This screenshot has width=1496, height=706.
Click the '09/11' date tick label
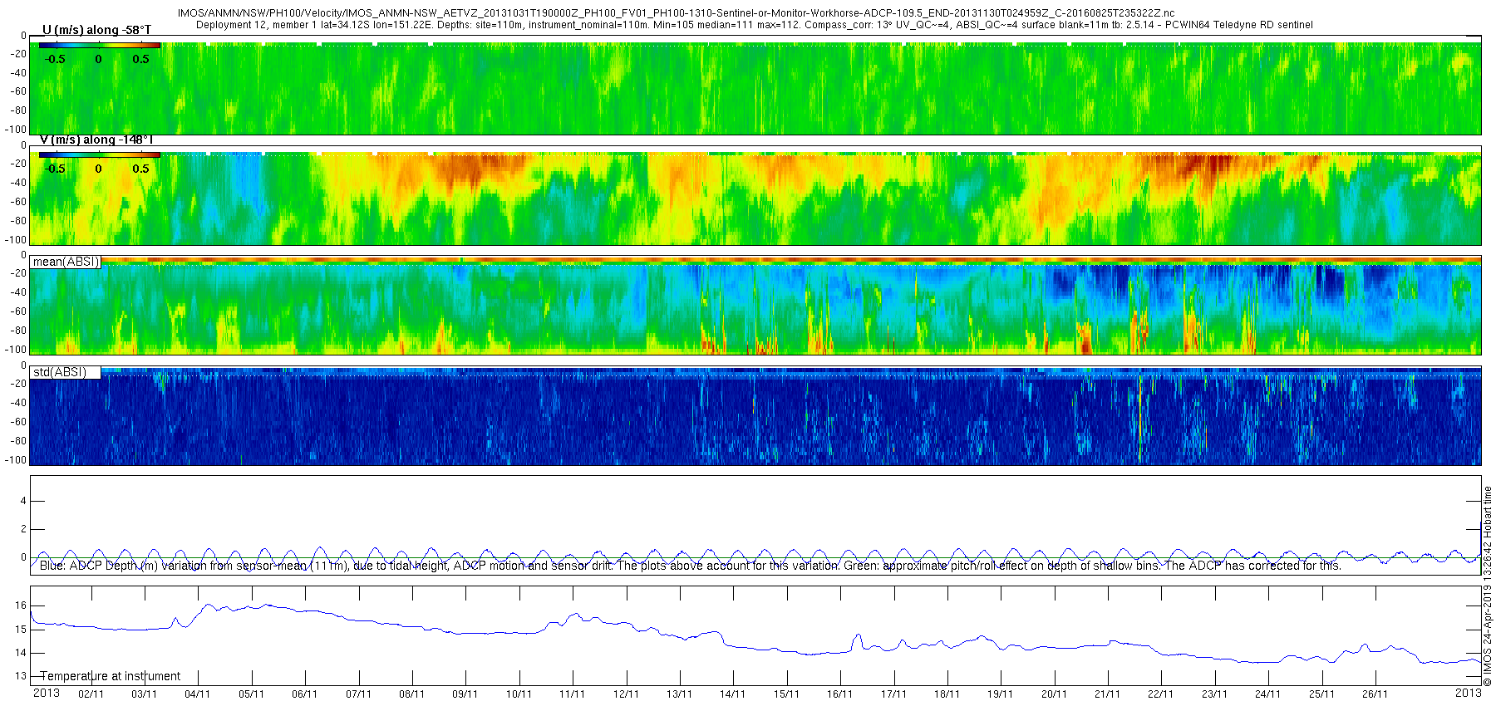point(465,694)
